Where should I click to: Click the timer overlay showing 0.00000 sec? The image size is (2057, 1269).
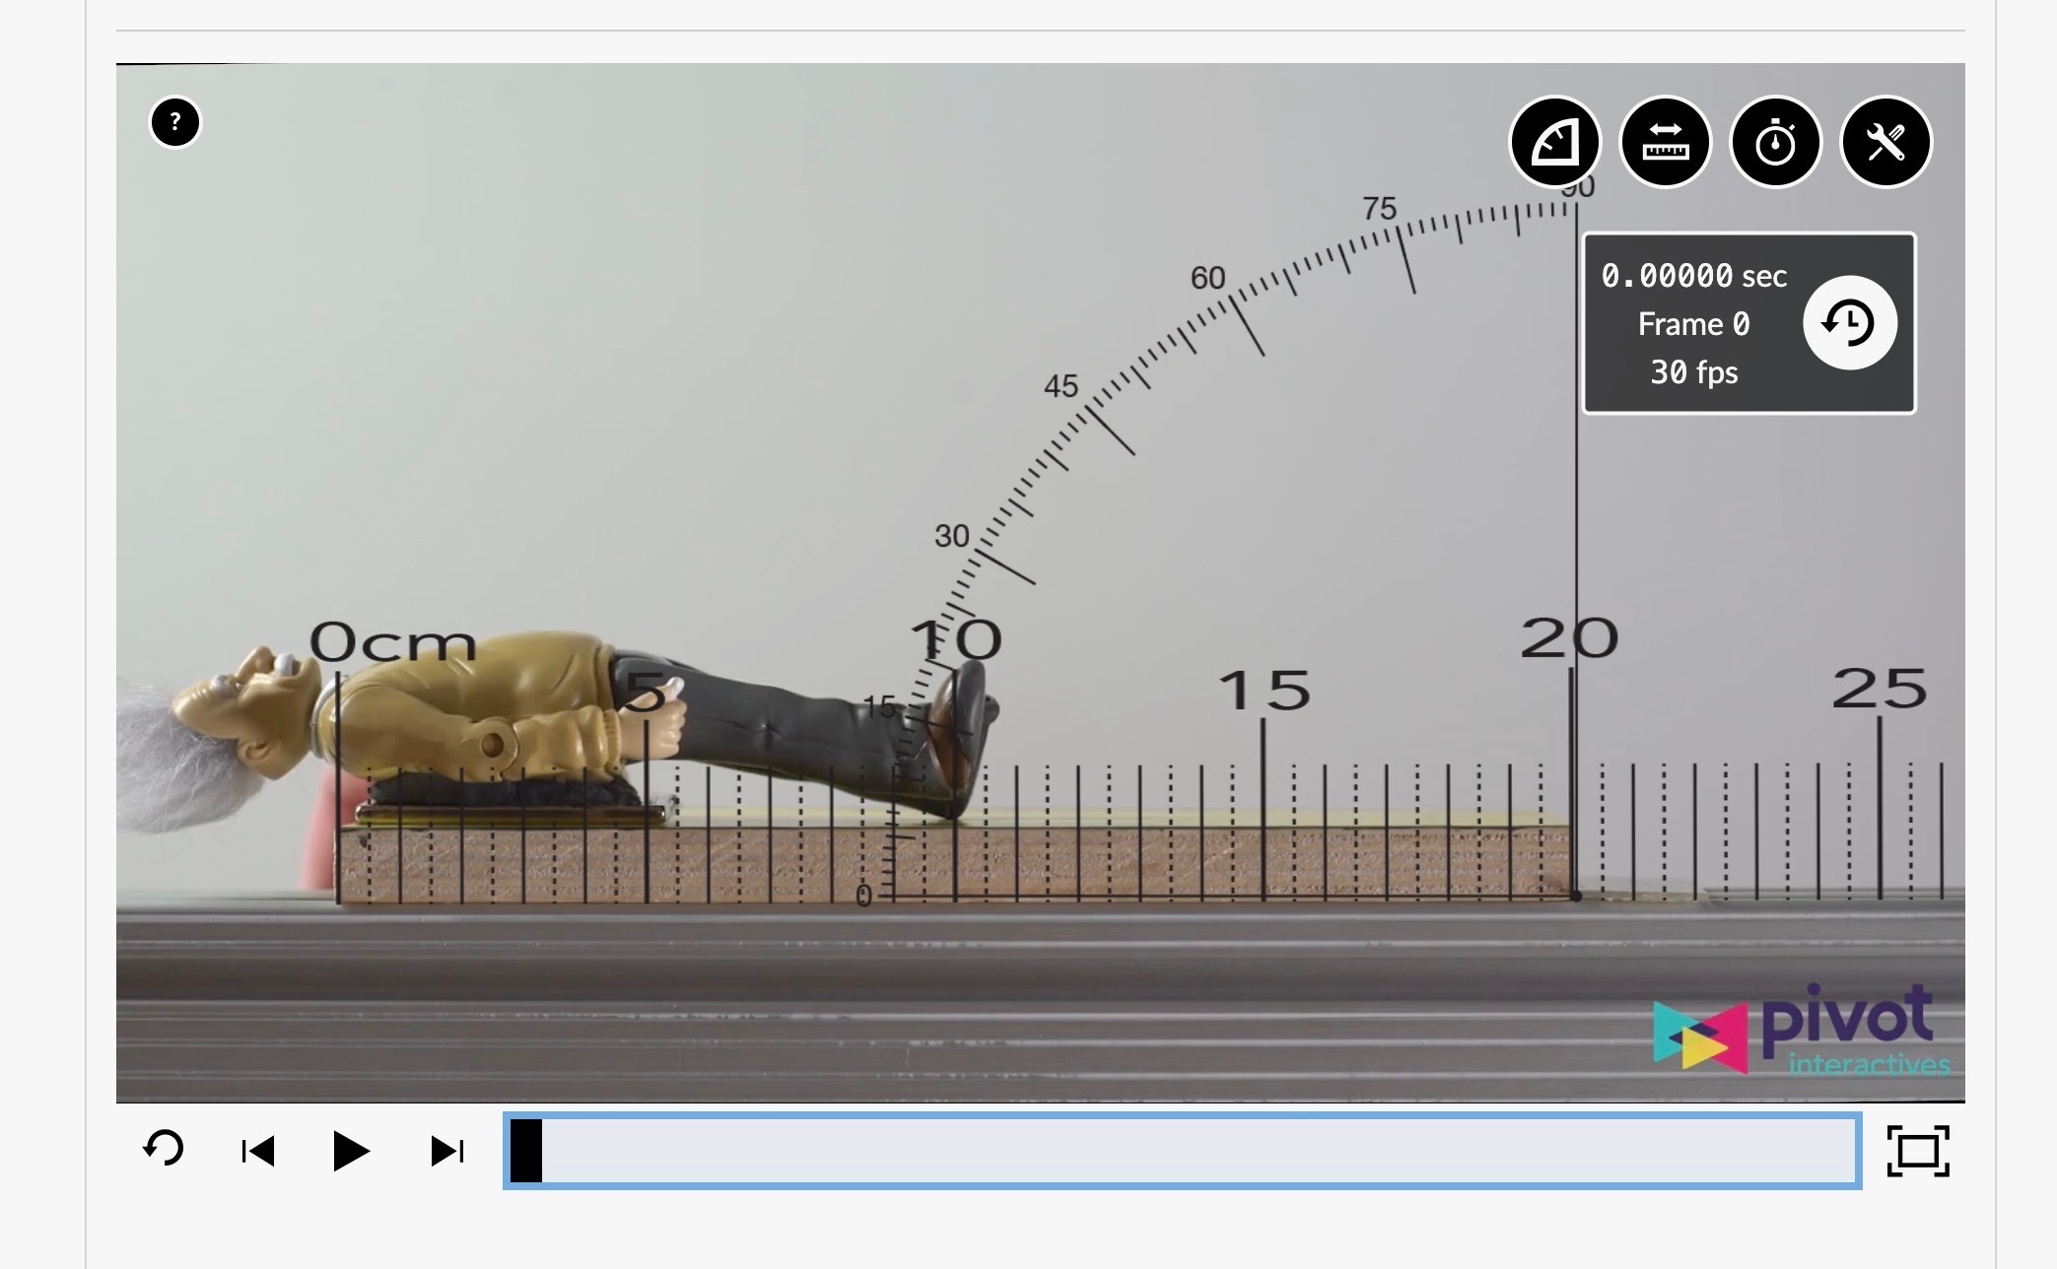(x=1692, y=276)
